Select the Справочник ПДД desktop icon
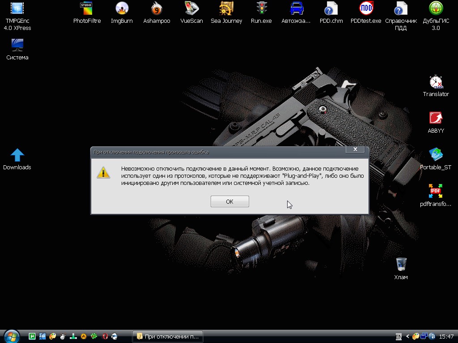Screen dimensions: 458x343 401,16
